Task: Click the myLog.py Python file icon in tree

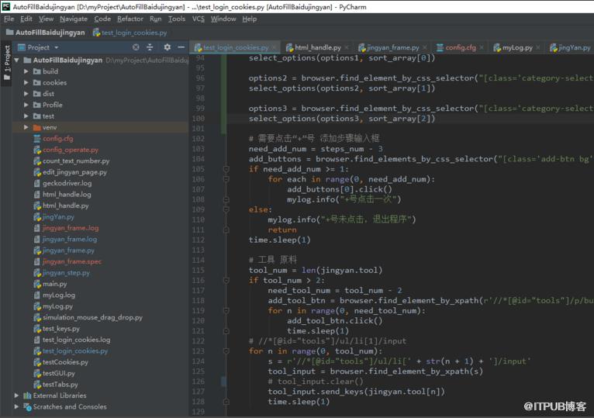Action: pos(37,306)
